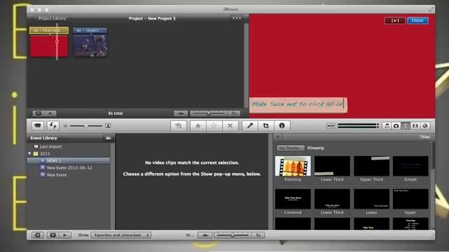Select New Event 2013-06-12

[x=69, y=168]
